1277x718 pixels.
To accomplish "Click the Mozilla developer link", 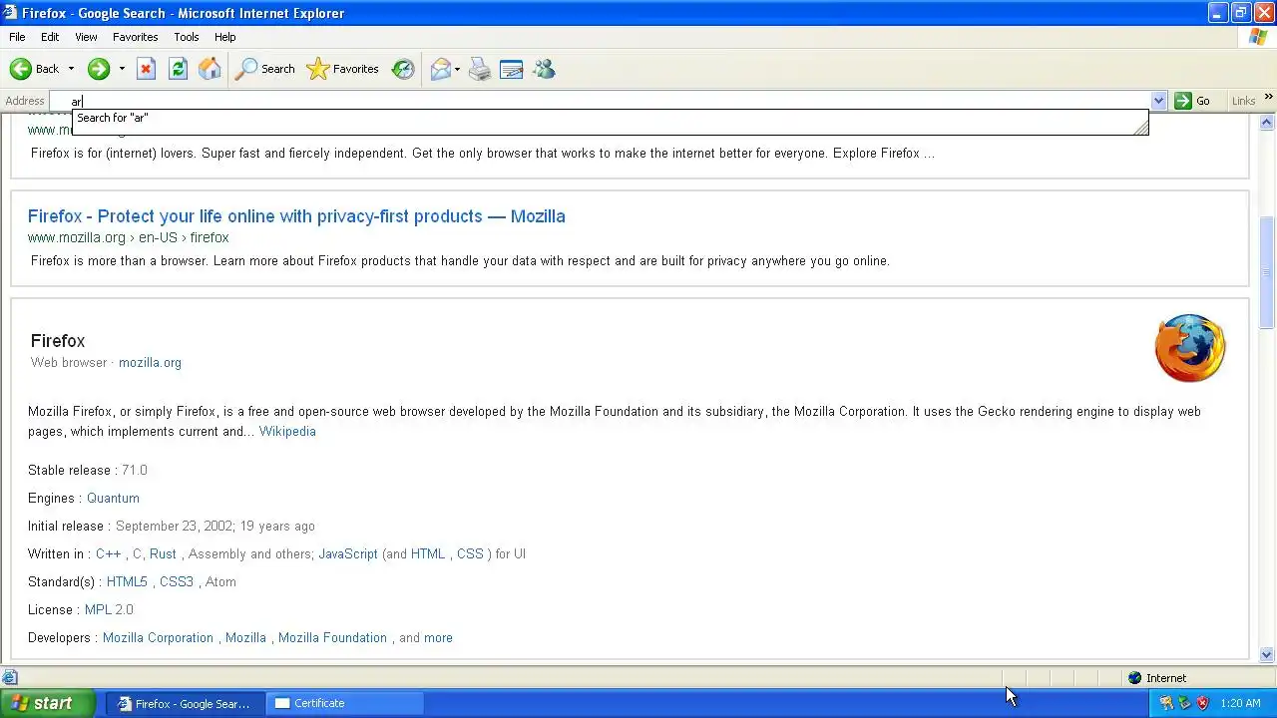I will [x=245, y=638].
